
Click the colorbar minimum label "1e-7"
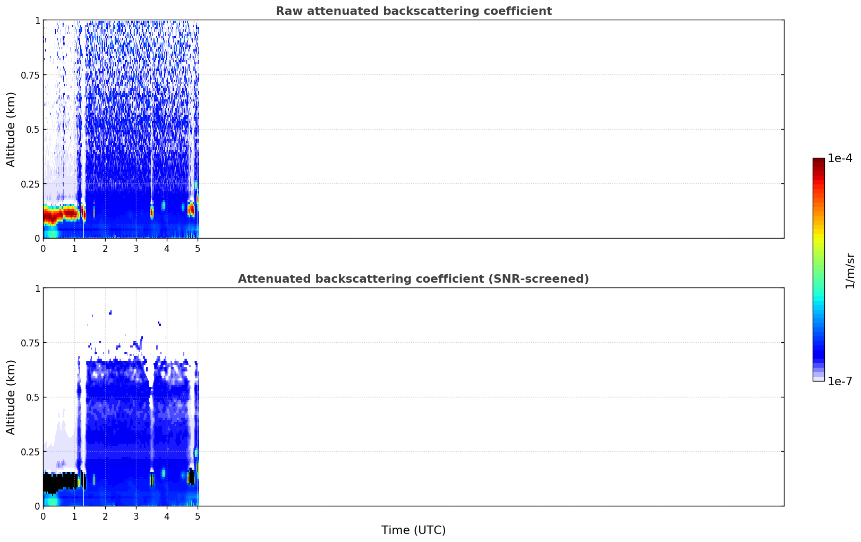(840, 381)
